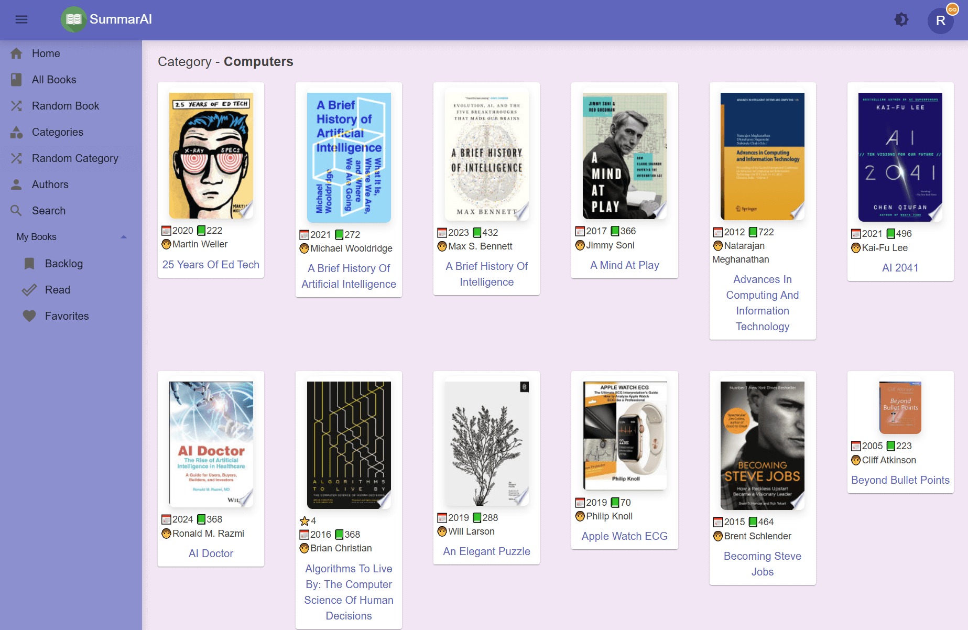Screen dimensions: 968x630
Task: Open the A Mind At Play link
Action: (625, 265)
